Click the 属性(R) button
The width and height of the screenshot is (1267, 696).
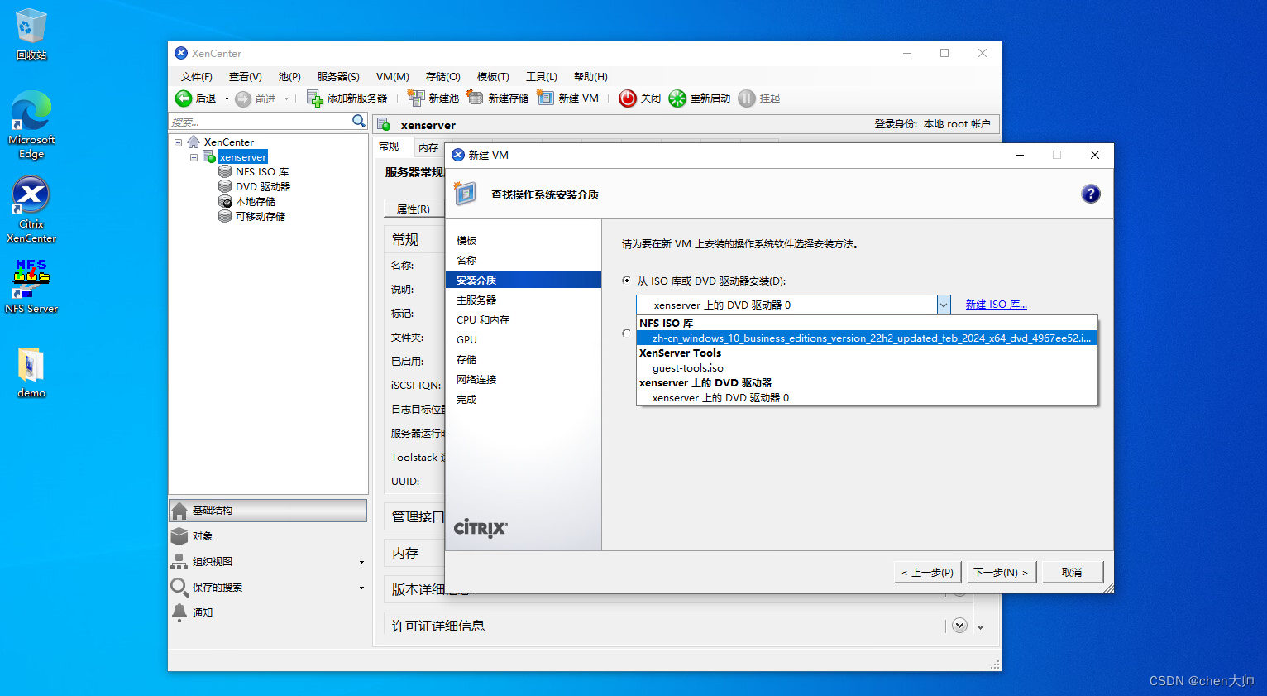(x=414, y=209)
